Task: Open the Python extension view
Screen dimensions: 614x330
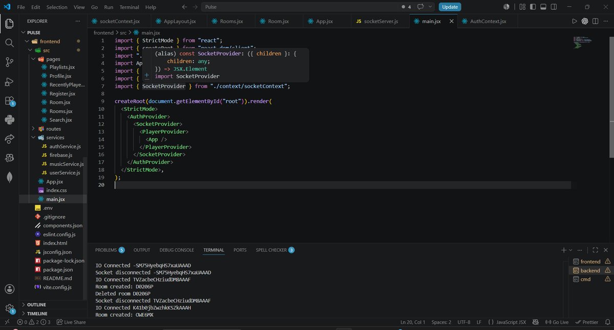Action: coord(9,120)
